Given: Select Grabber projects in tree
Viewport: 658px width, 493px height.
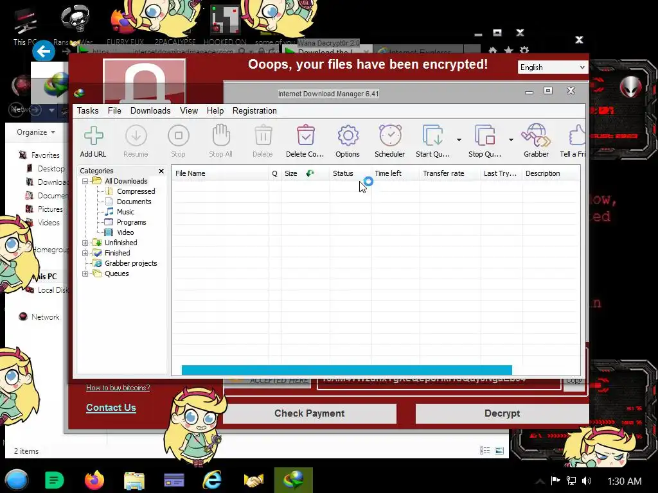Looking at the screenshot, I should pos(131,263).
